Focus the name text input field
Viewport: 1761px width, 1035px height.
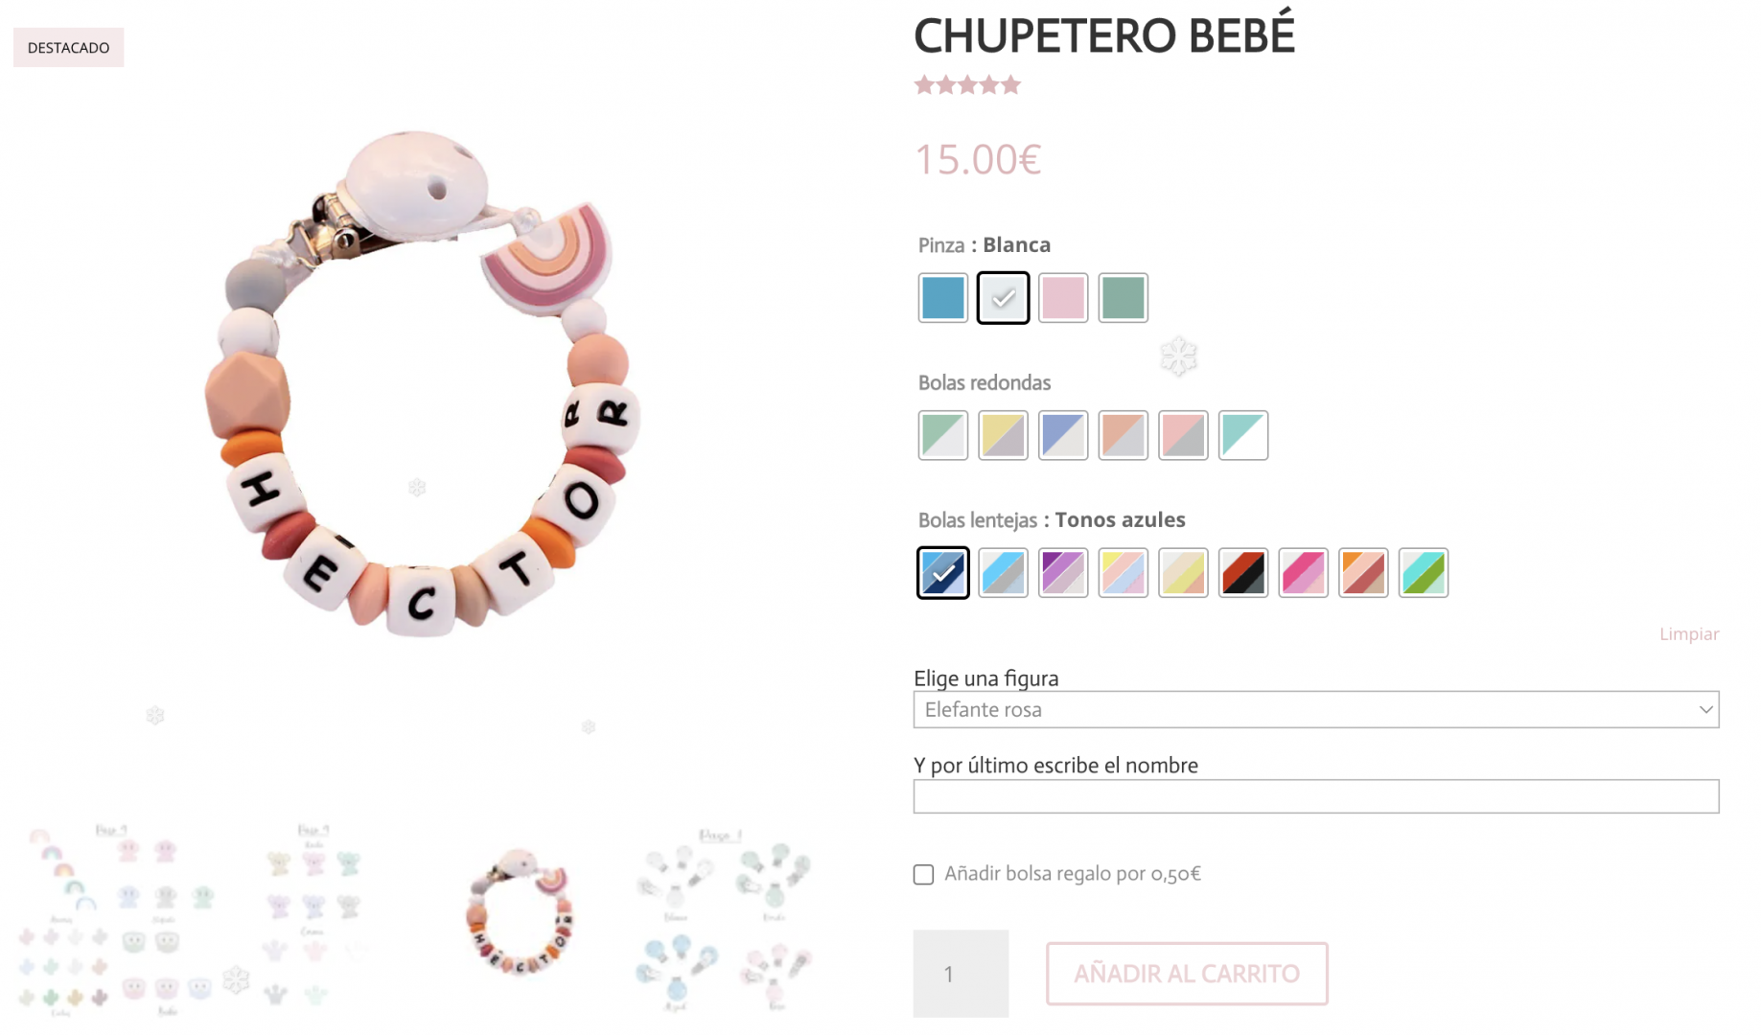1315,795
